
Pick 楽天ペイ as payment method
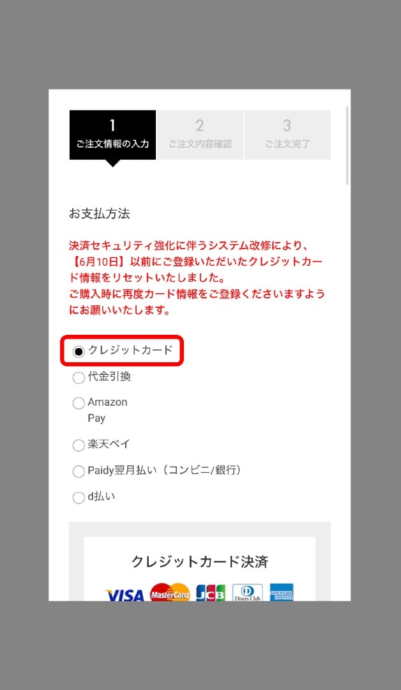click(x=79, y=445)
